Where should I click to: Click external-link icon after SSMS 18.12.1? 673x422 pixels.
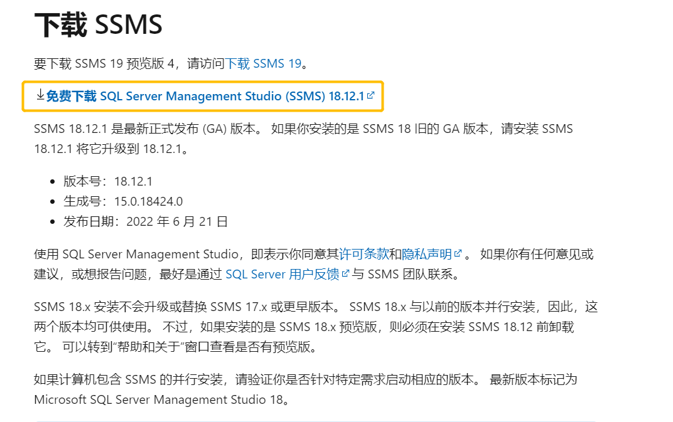(x=371, y=95)
